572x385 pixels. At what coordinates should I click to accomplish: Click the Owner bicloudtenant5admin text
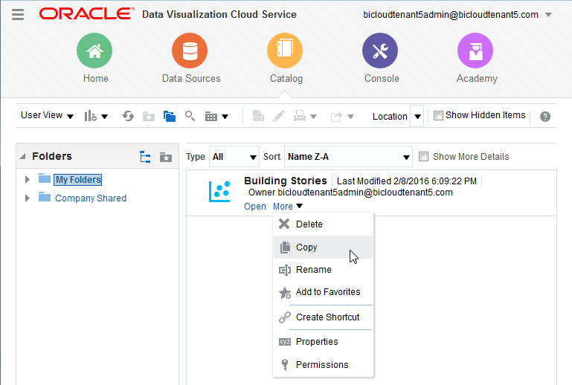(350, 192)
